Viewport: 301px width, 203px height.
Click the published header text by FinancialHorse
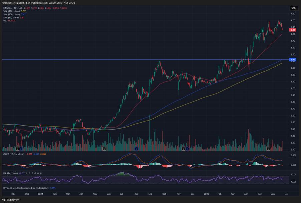click(x=38, y=3)
